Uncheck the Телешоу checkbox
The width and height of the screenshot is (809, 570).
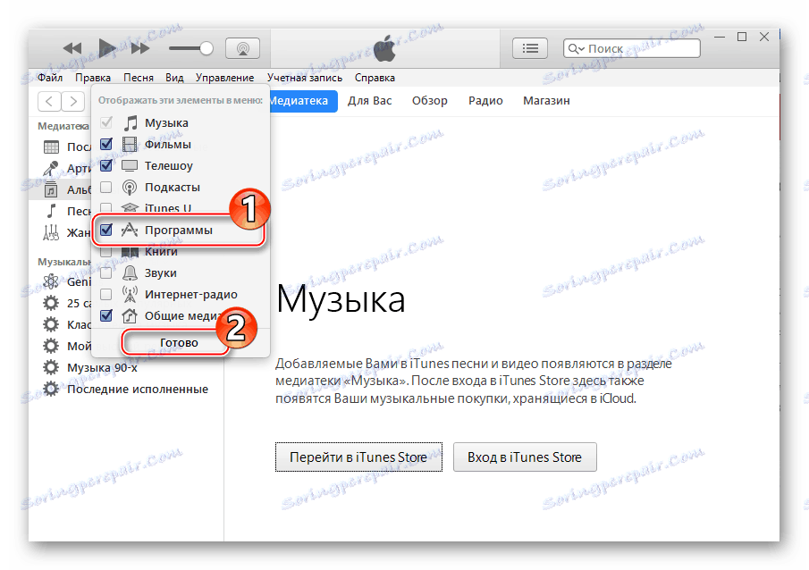point(105,165)
